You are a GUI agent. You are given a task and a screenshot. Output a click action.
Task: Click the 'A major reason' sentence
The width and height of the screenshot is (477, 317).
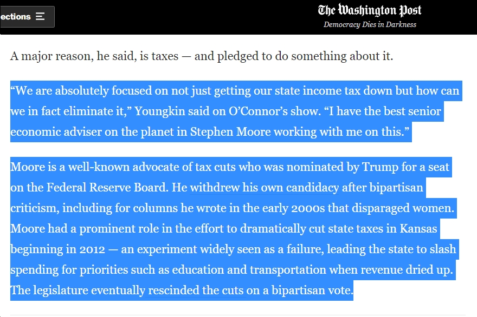(x=202, y=56)
